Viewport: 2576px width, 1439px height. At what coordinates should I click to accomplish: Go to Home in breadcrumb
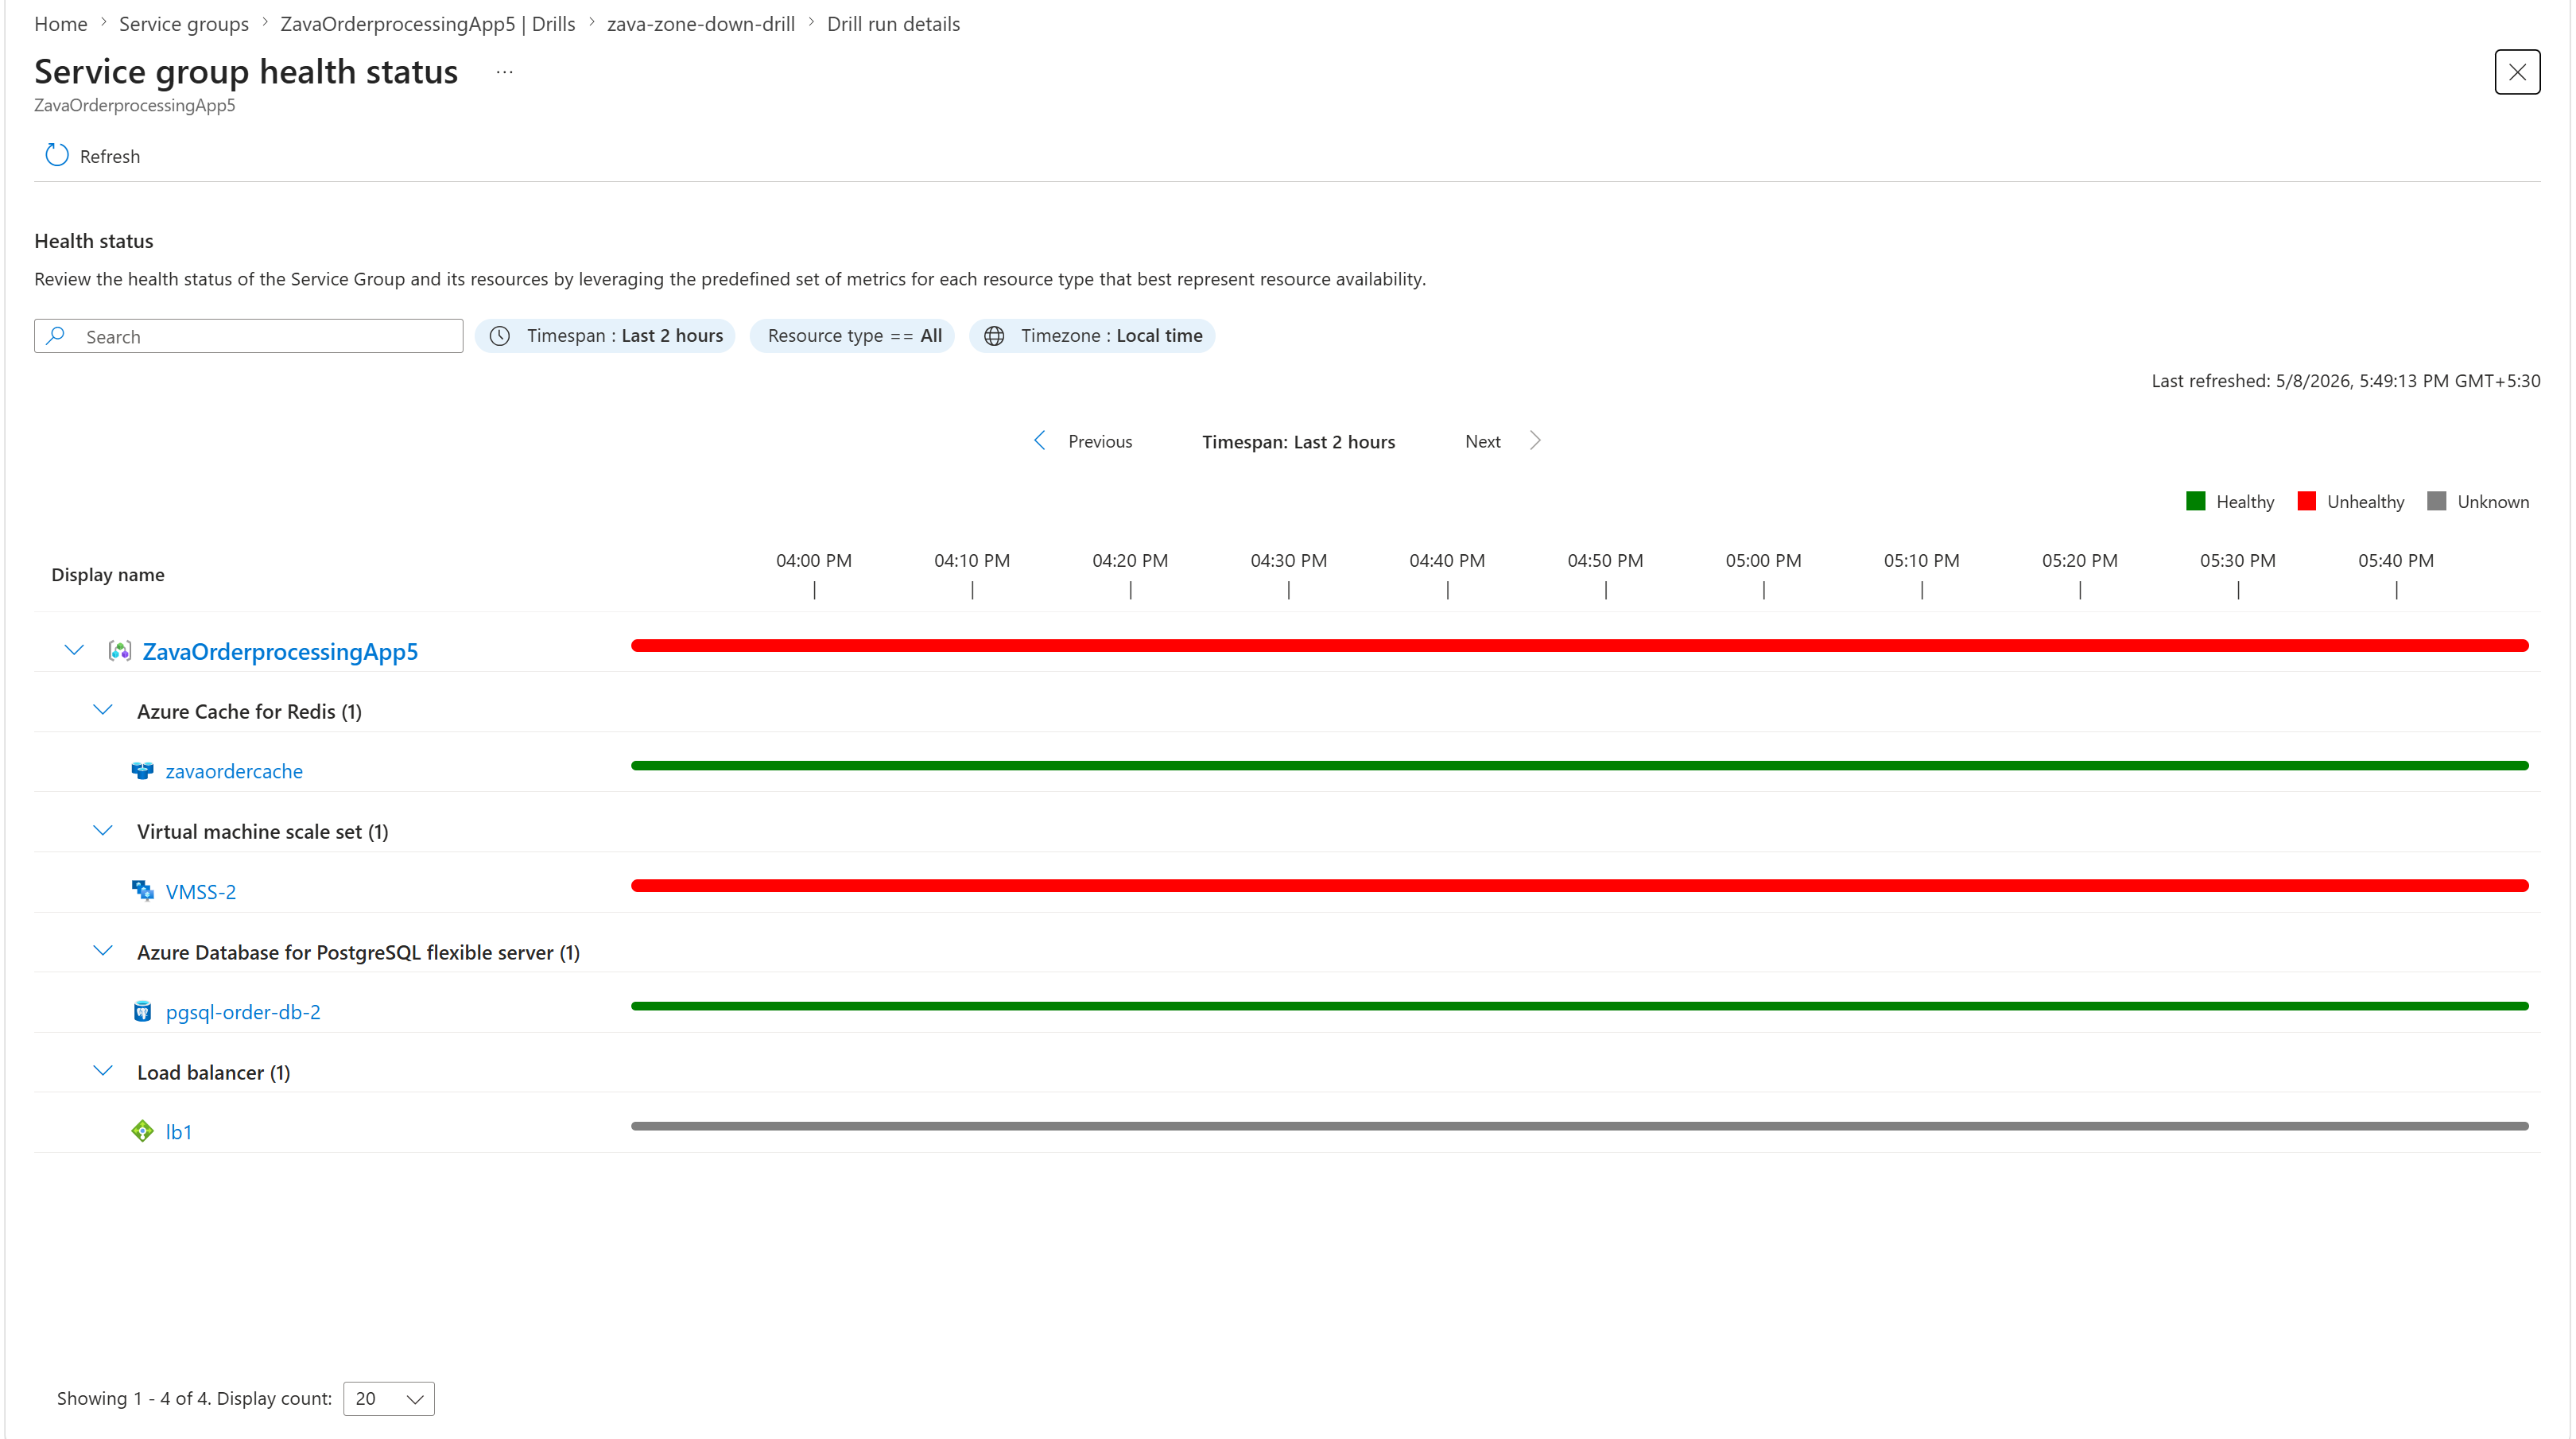tap(60, 24)
